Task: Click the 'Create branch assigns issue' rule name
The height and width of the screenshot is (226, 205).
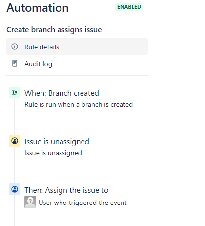Action: (54, 30)
